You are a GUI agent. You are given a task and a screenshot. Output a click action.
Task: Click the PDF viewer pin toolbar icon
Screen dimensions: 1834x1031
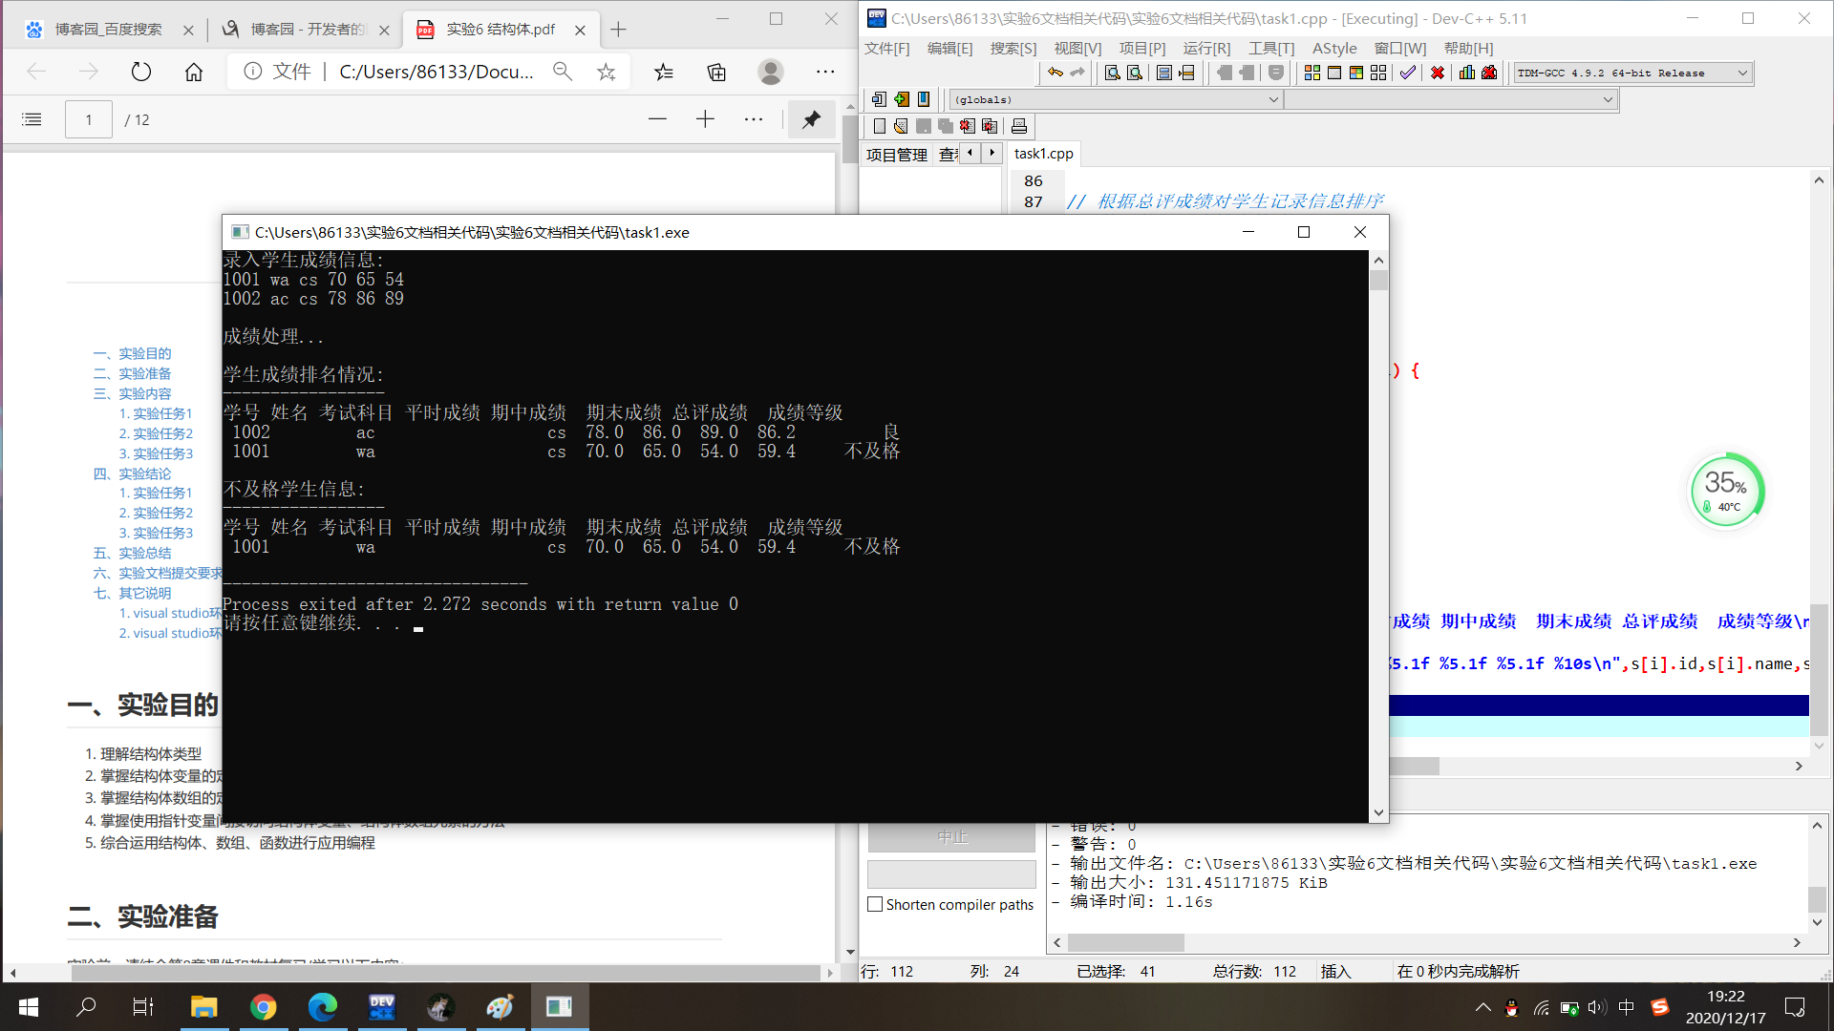click(x=811, y=119)
